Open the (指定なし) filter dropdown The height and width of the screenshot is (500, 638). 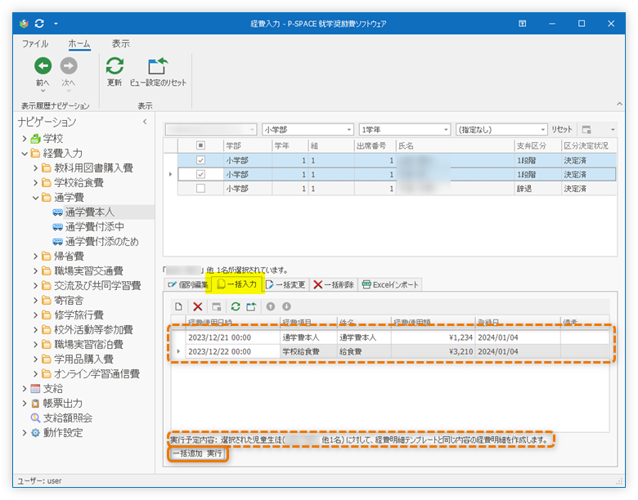(x=501, y=130)
